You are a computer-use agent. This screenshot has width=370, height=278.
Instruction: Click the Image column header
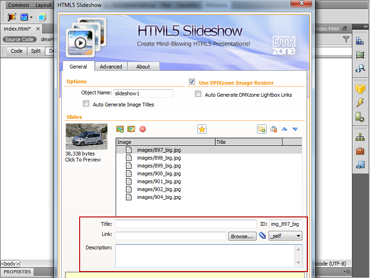pyautogui.click(x=165, y=142)
